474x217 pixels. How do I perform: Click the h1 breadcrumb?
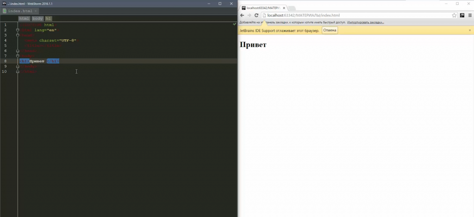coord(48,18)
